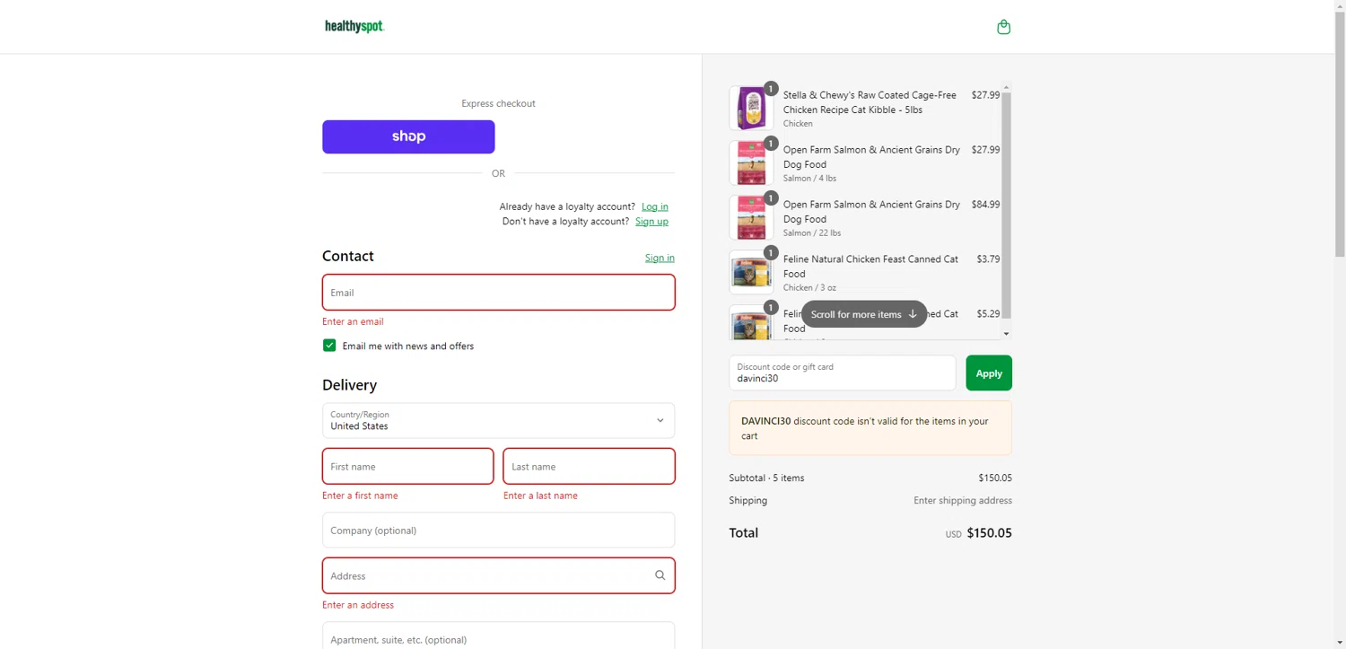The width and height of the screenshot is (1346, 649).
Task: Click the Enter a last name error message
Action: click(540, 496)
